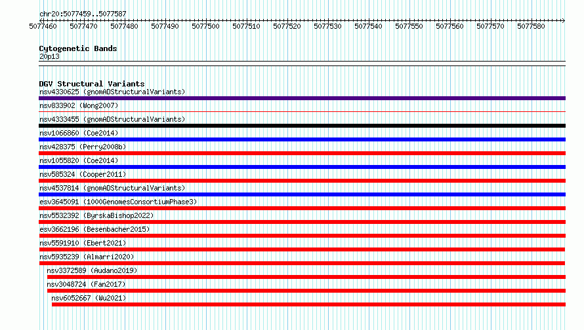This screenshot has height=330, width=584.
Task: Click ruler position 5077510
Action: (246, 26)
